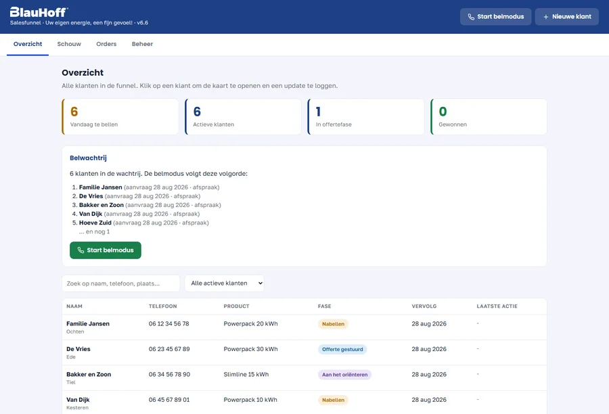
Task: Click the phone icon in header Start belmodus
Action: [x=471, y=17]
